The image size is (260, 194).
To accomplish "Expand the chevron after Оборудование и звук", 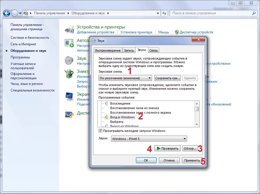I will point(108,13).
